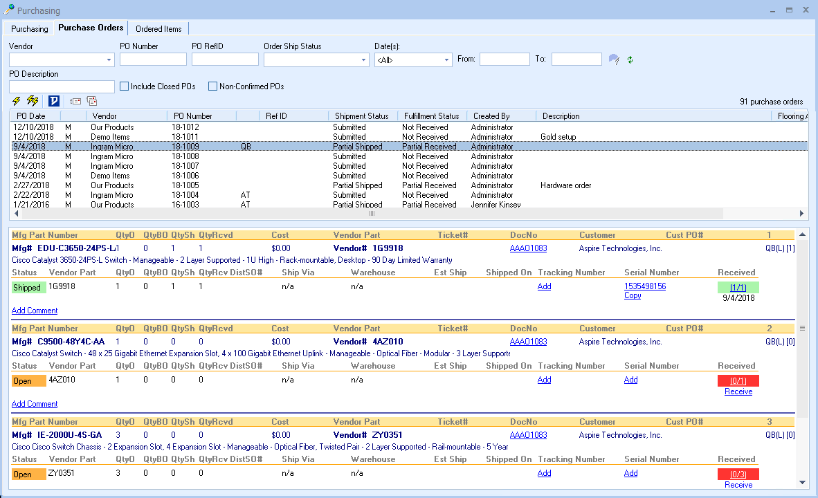Click the green refresh arrows icon

coord(630,59)
